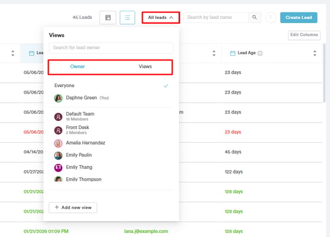Click the 45 Leads count text

tap(82, 17)
